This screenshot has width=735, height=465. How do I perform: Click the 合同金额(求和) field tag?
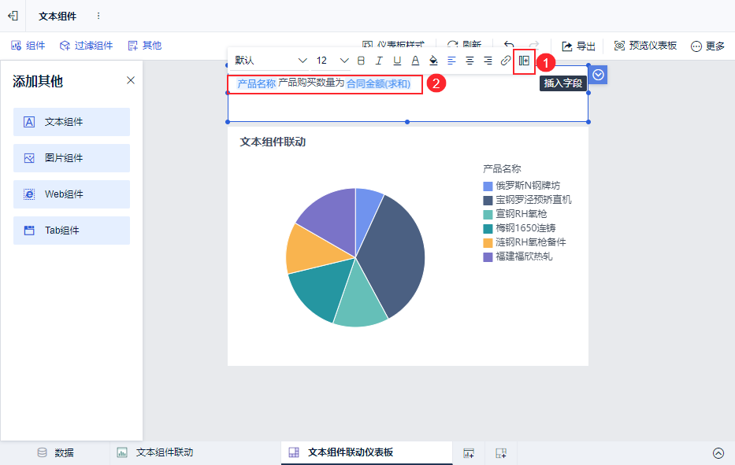pos(378,84)
